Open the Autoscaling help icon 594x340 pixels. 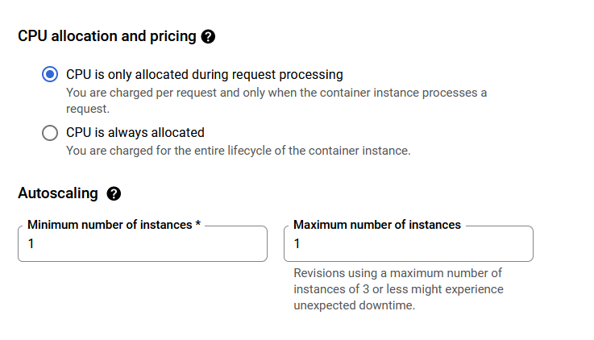coord(114,193)
